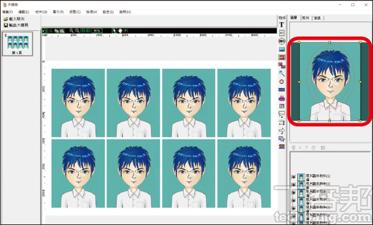This screenshot has width=373, height=225.
Task: Select the Text object tool
Action: [x=282, y=25]
